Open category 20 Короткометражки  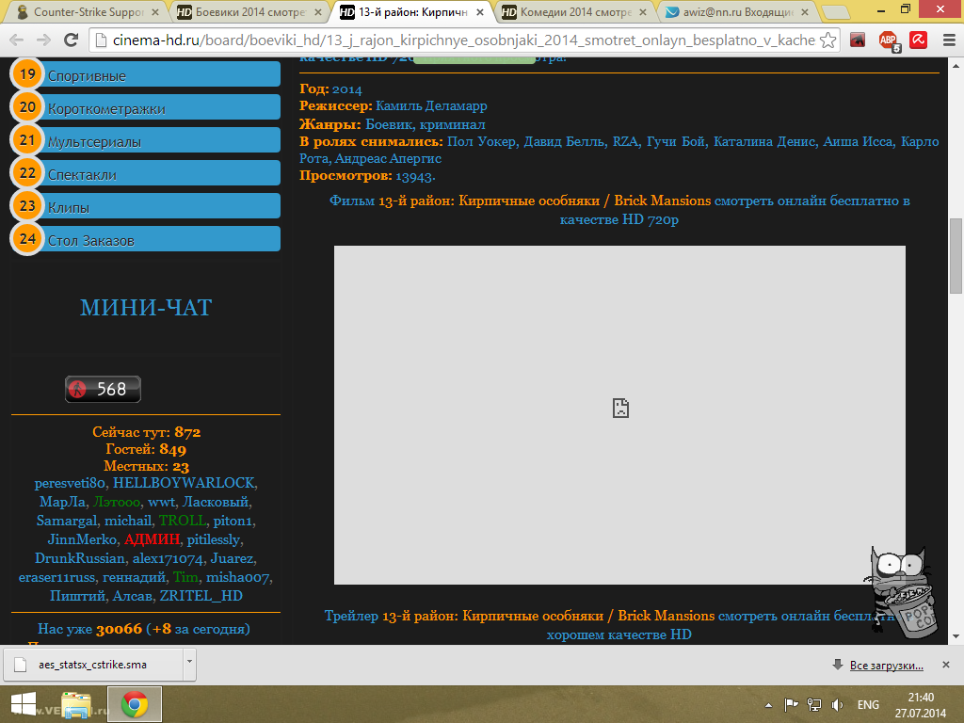pos(146,107)
